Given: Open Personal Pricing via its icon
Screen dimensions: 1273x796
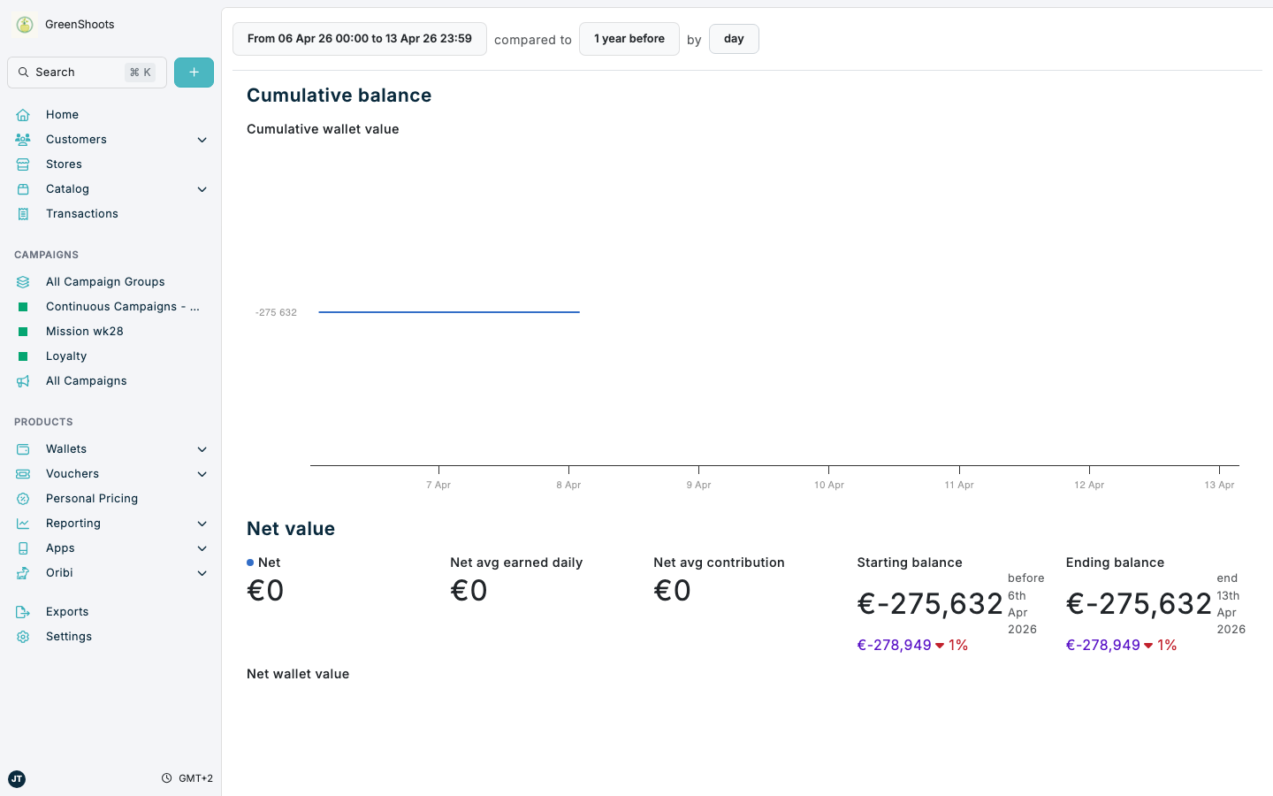Looking at the screenshot, I should coord(22,498).
